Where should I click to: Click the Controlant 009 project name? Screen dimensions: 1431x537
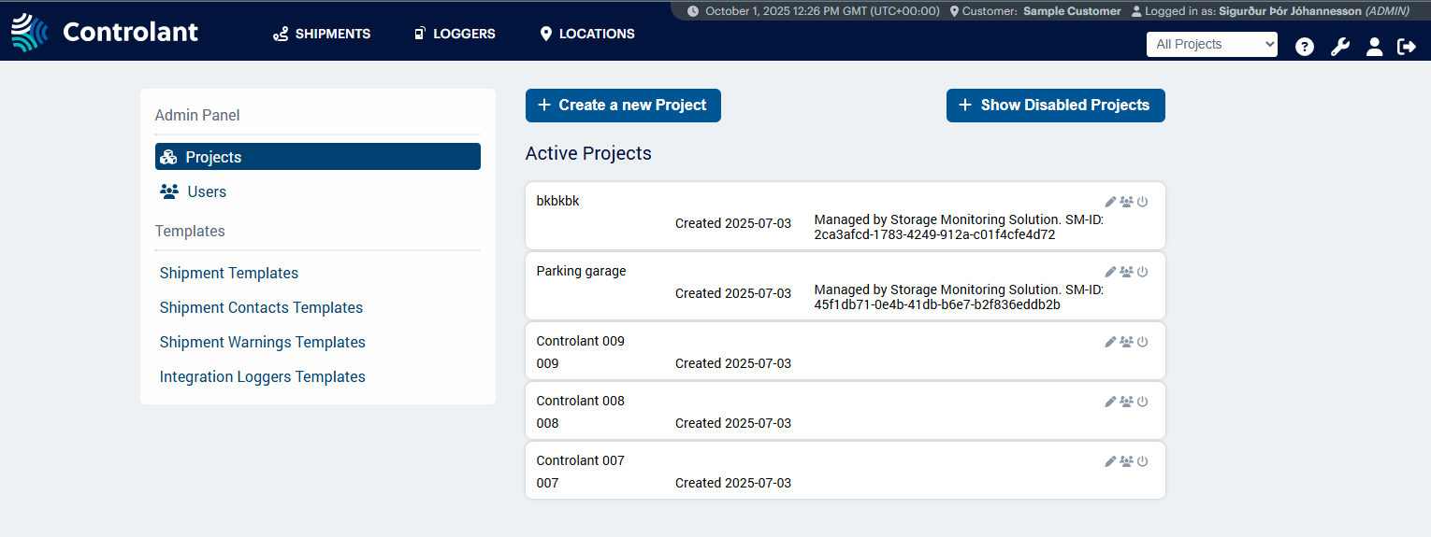(x=580, y=341)
